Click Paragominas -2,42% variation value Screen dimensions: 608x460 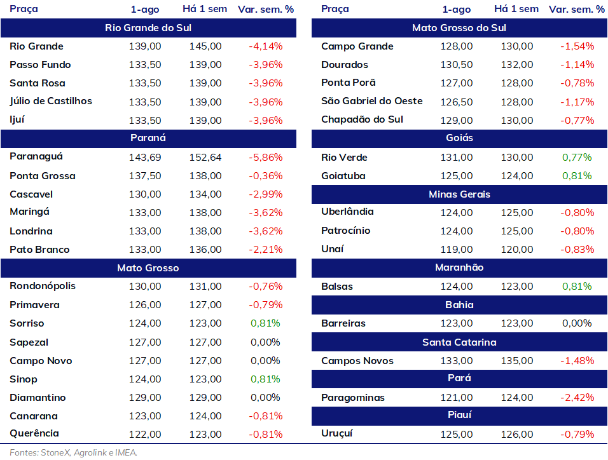pyautogui.click(x=577, y=398)
